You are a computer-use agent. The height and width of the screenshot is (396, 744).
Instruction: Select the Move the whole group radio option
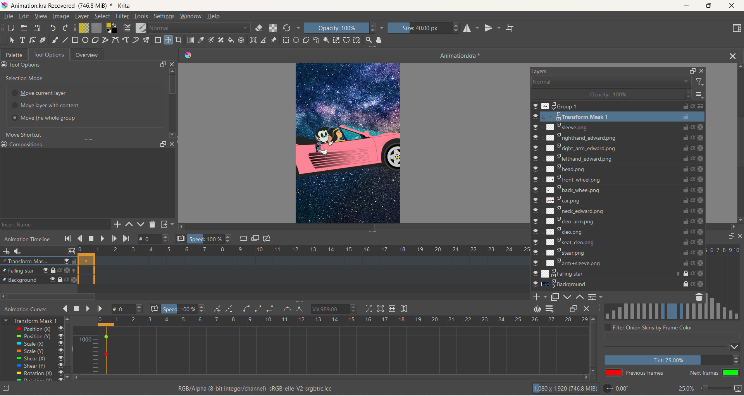[14, 118]
